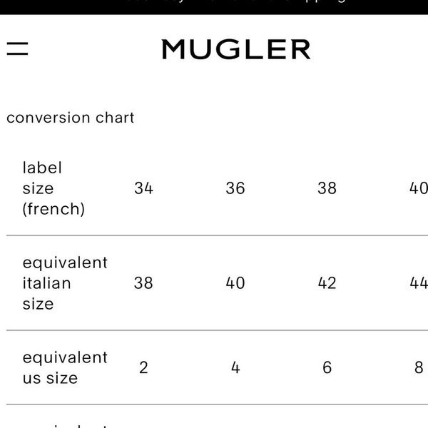Click the equivalent us size row header
Image resolution: width=428 pixels, height=428 pixels.
click(65, 367)
